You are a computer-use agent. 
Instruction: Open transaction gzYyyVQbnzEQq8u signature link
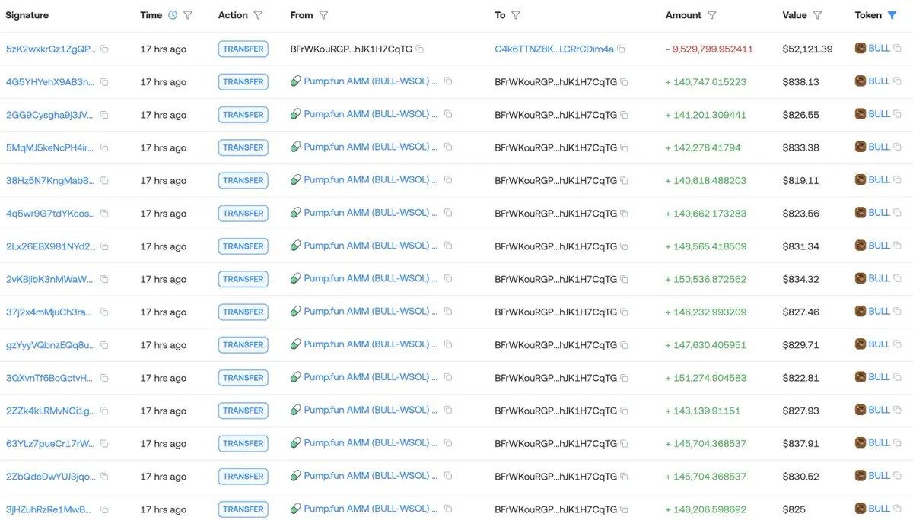(x=51, y=345)
